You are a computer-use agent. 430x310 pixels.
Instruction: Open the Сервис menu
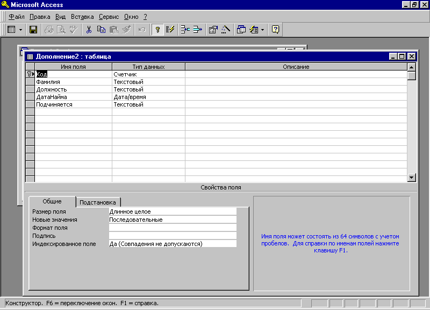(109, 17)
